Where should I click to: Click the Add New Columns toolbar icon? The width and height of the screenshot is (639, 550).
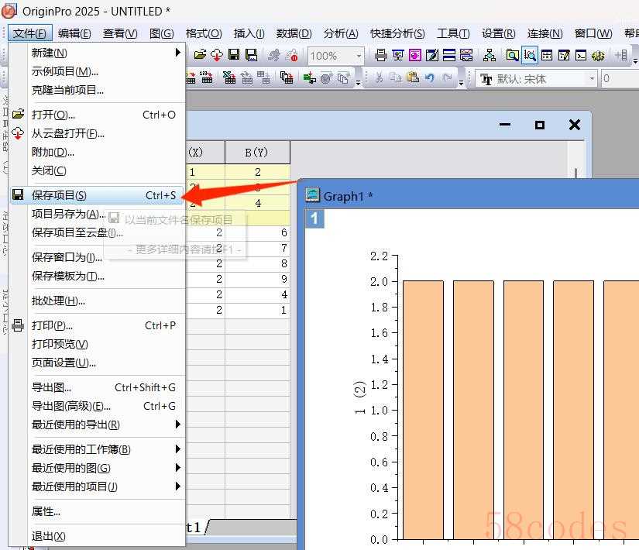[621, 55]
